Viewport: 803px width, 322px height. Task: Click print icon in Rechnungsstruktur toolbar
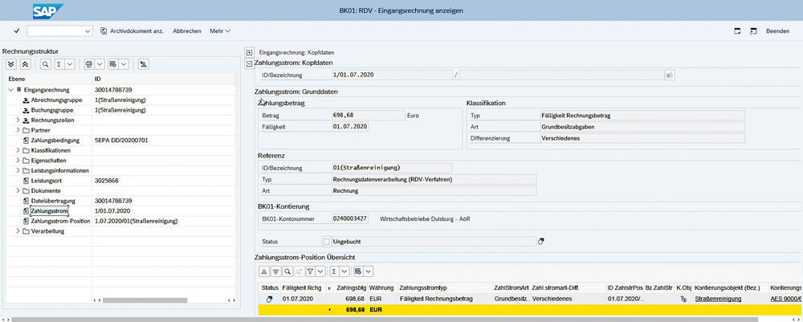click(x=89, y=63)
